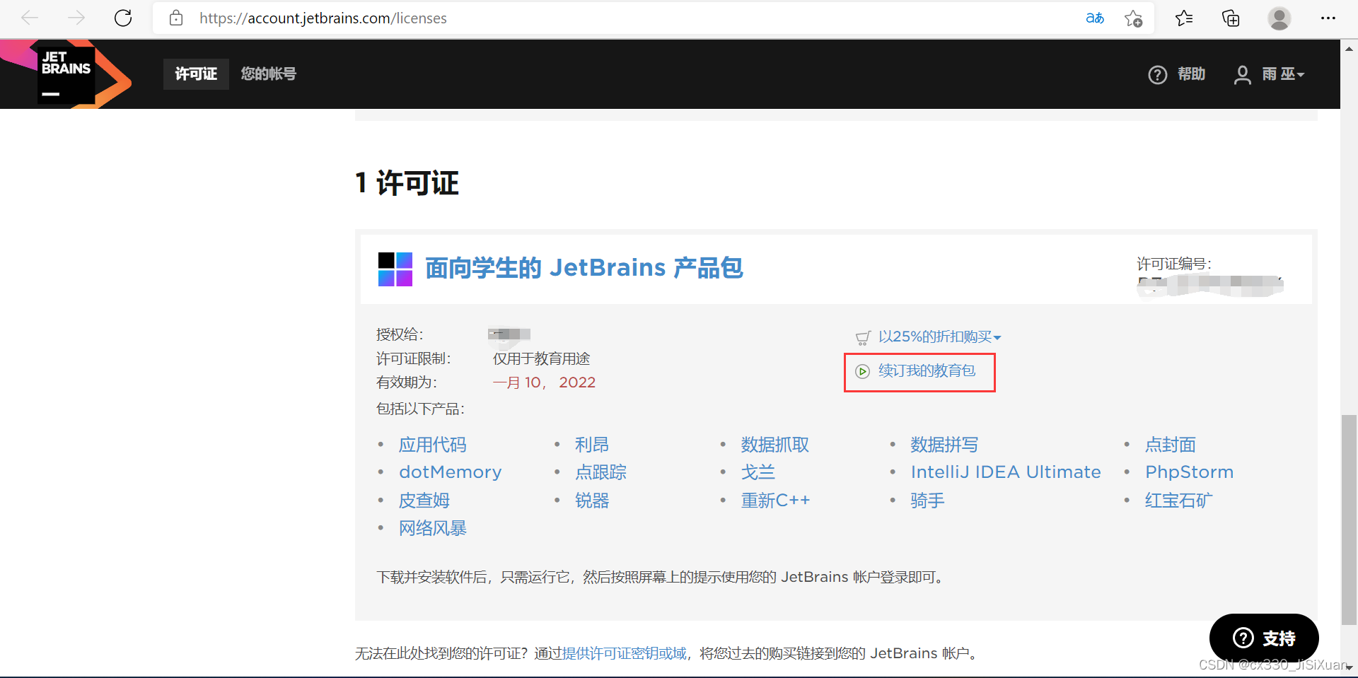
Task: Click the 1 许可证 heading
Action: pos(407,183)
